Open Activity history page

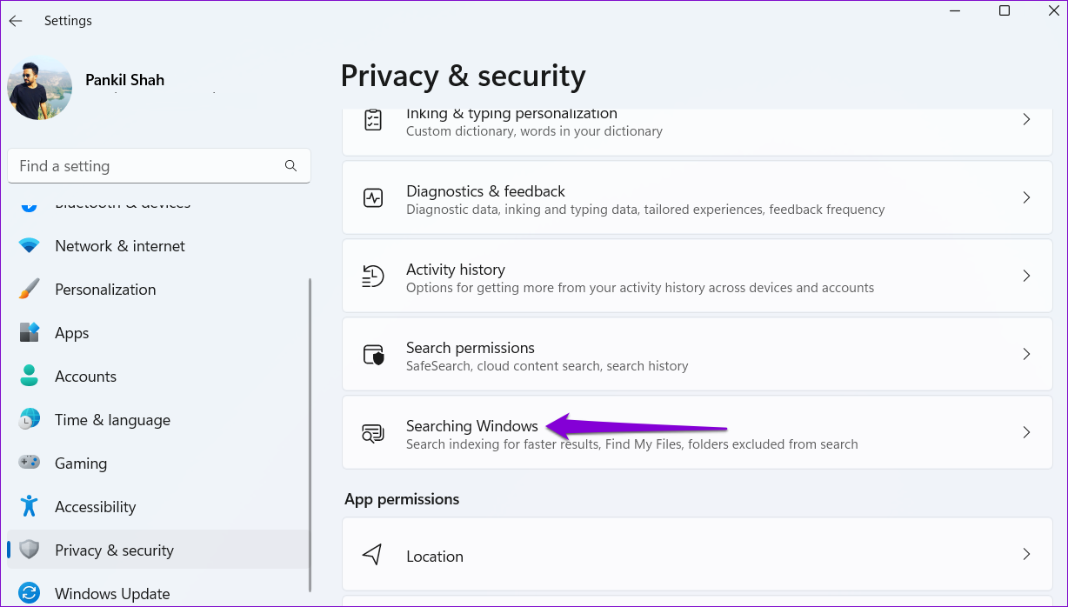698,277
